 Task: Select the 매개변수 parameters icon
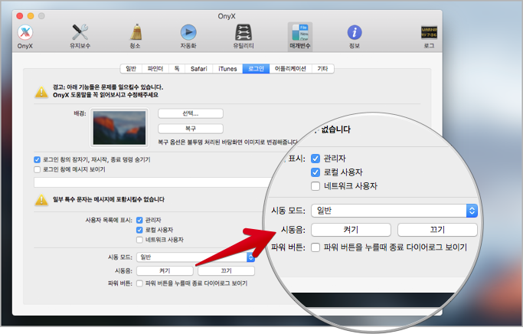300,37
